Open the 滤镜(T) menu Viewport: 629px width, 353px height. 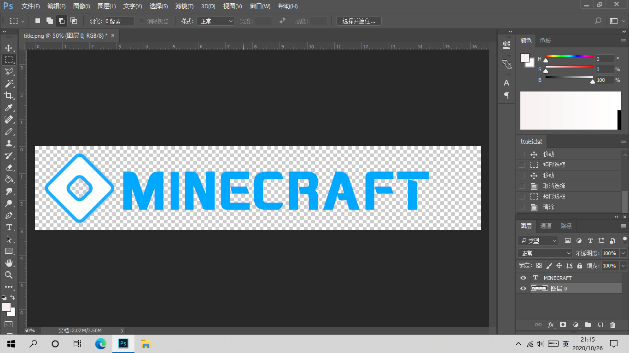tap(184, 6)
